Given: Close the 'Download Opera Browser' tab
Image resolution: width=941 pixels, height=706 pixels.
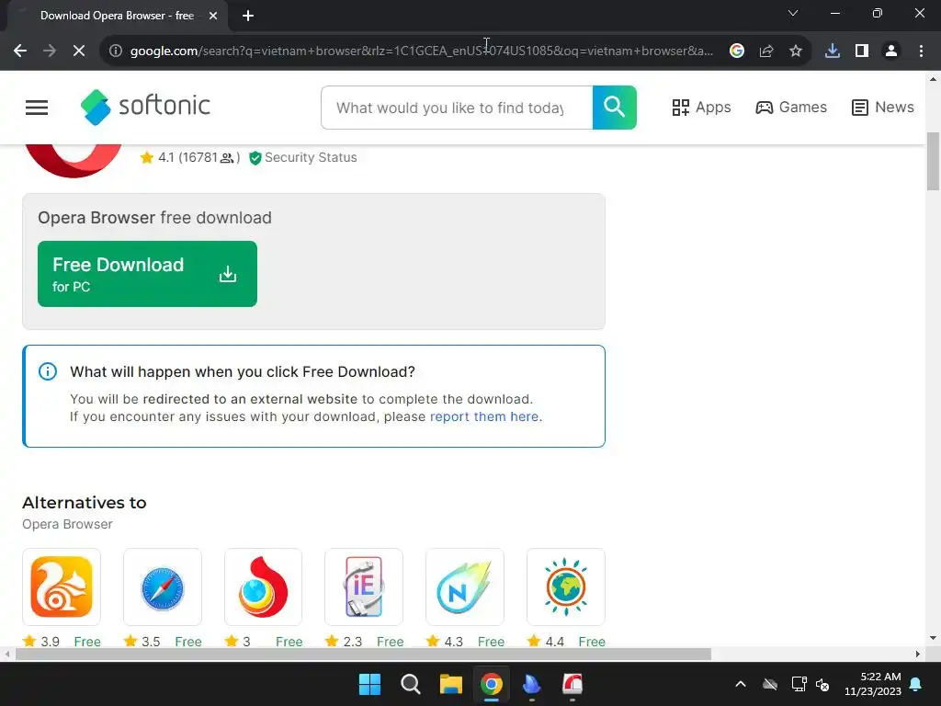Looking at the screenshot, I should (x=213, y=16).
